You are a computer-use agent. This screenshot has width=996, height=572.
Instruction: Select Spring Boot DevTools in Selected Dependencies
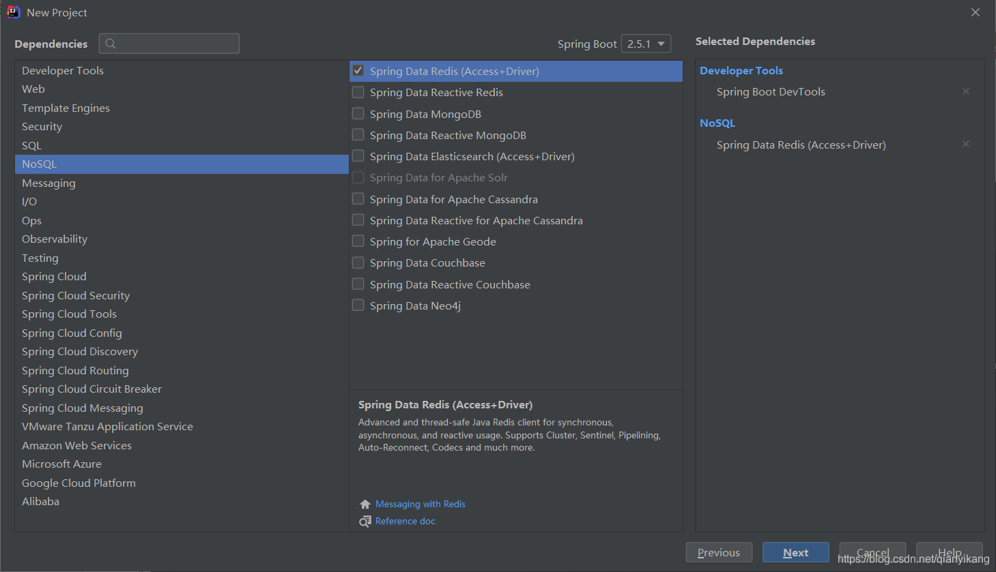[x=771, y=92]
